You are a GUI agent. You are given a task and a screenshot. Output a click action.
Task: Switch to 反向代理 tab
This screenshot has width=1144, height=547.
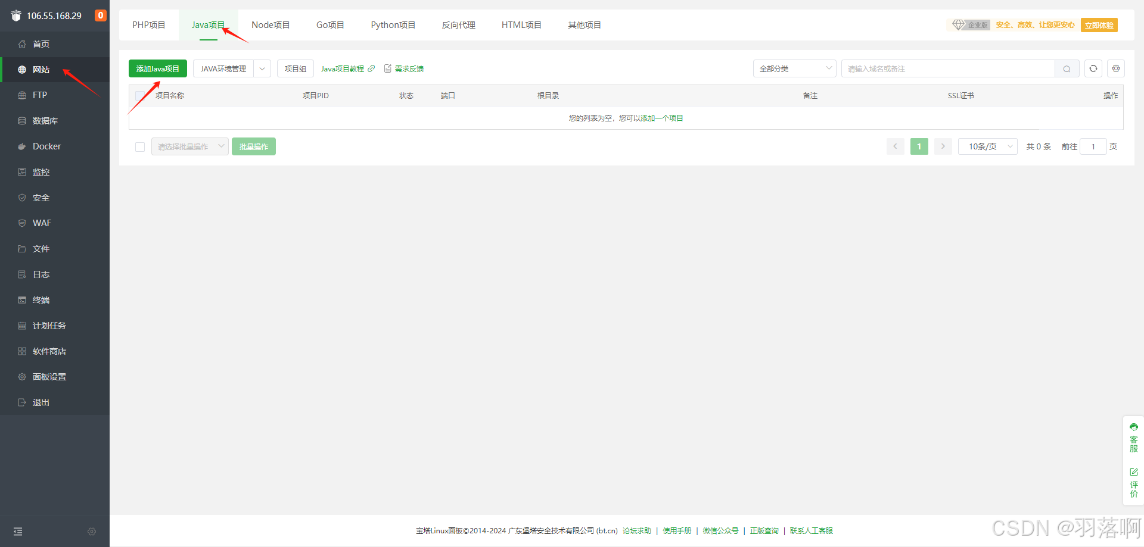[x=459, y=25]
